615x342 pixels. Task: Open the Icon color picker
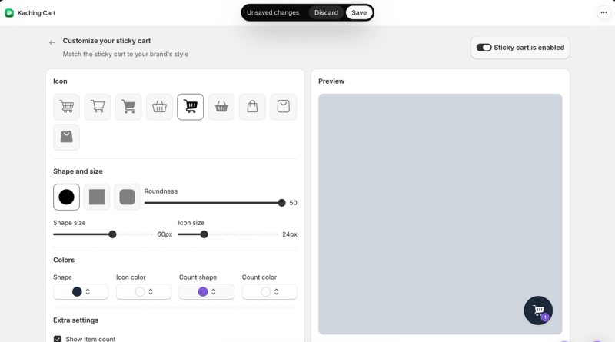(144, 292)
